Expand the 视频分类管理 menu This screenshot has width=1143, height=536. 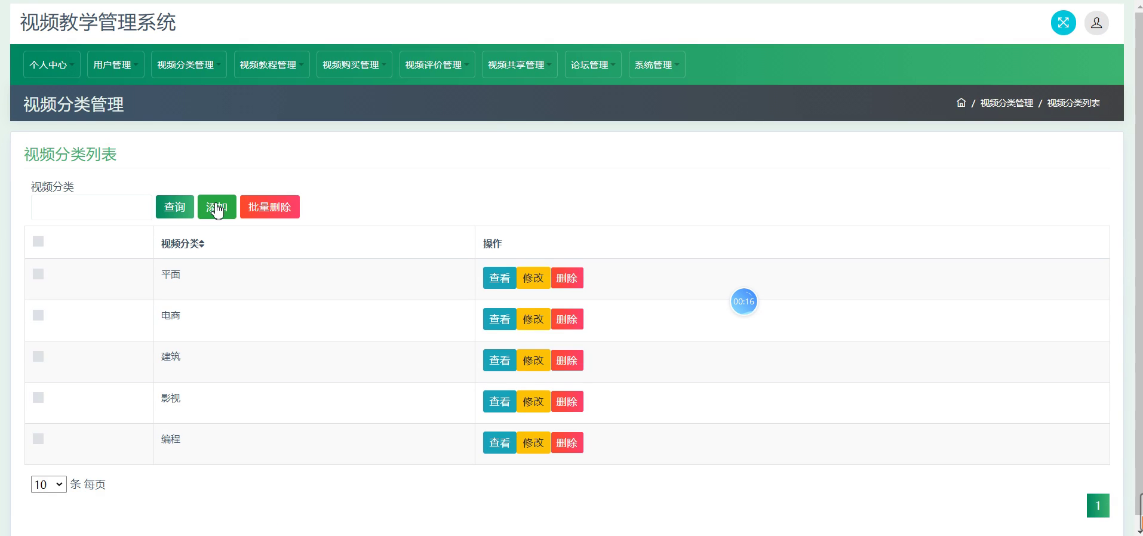click(x=189, y=64)
